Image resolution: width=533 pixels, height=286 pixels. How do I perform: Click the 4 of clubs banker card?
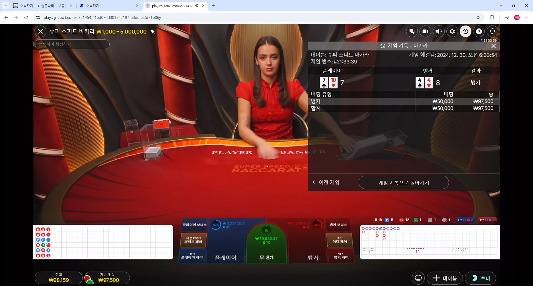(420, 83)
